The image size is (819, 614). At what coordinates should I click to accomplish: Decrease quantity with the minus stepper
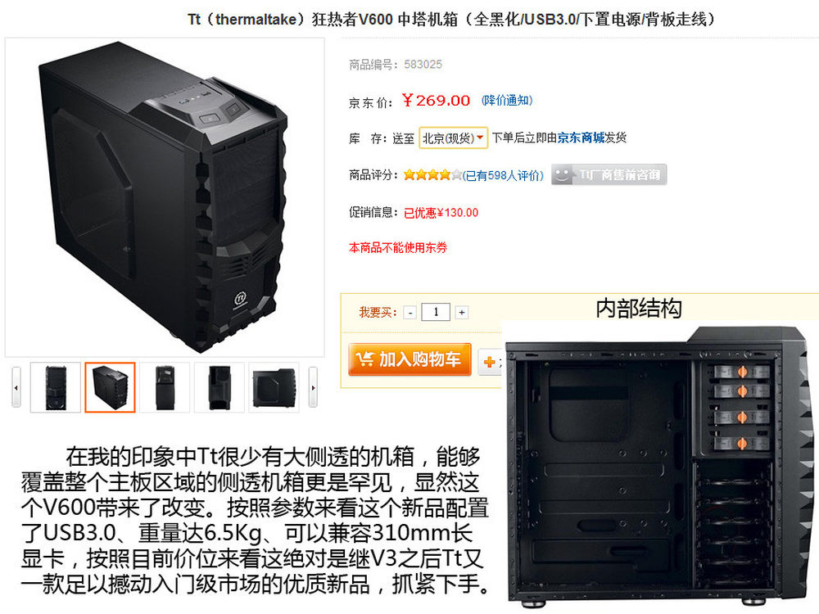pos(410,312)
